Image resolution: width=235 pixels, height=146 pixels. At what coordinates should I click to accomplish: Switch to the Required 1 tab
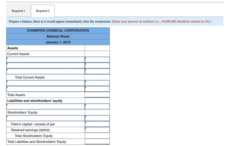[18, 11]
